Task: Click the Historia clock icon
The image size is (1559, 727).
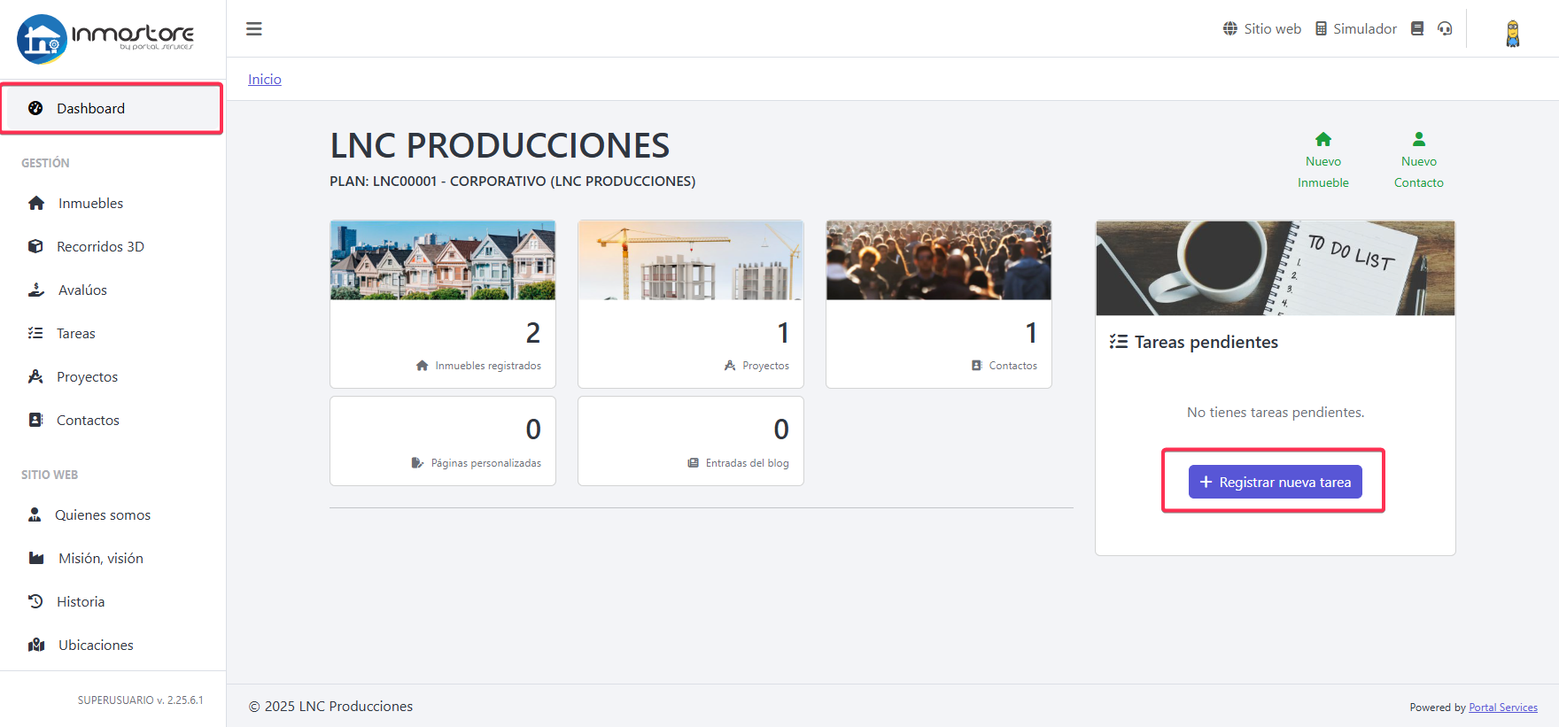Action: click(35, 601)
